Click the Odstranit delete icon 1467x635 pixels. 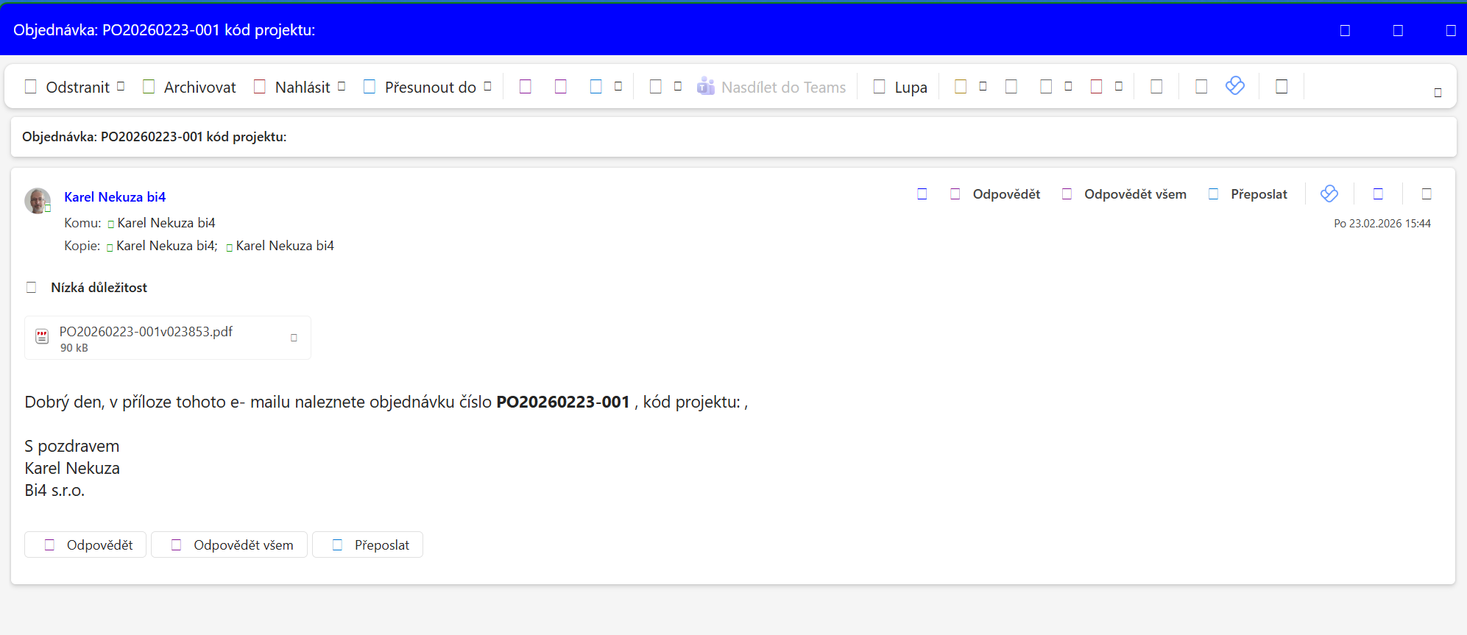(x=31, y=87)
